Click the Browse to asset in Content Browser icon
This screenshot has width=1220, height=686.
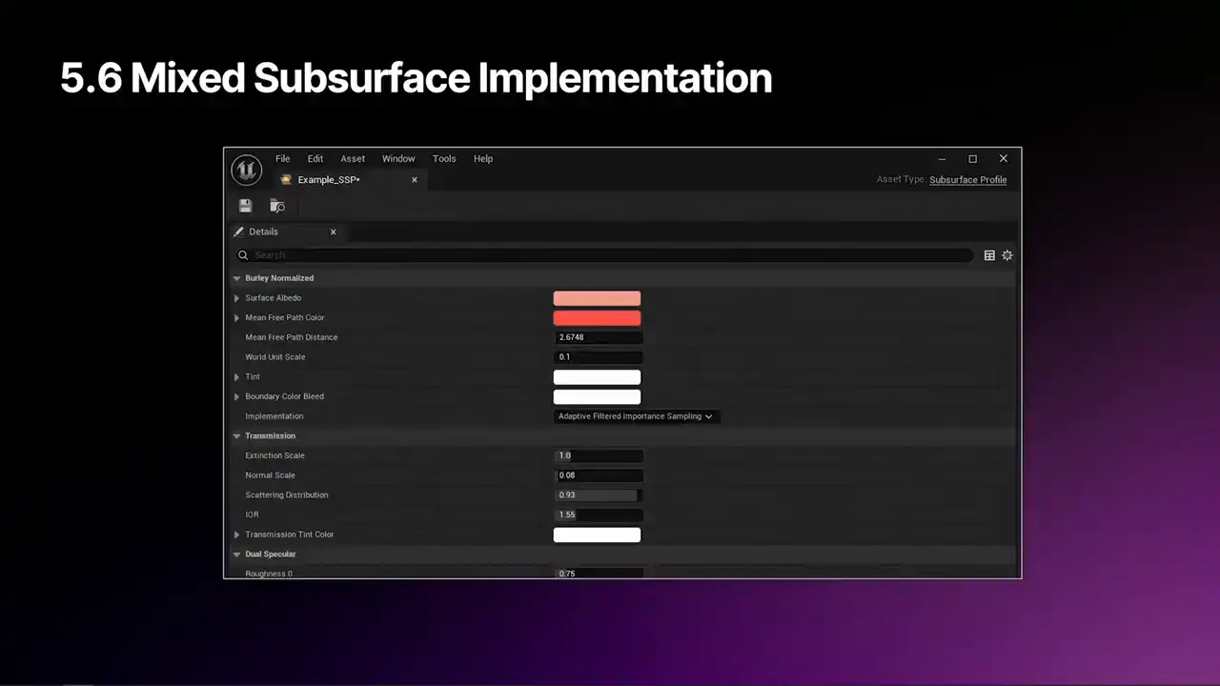(x=277, y=206)
